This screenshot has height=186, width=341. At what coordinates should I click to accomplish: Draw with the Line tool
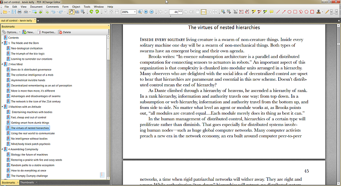(x=278, y=12)
